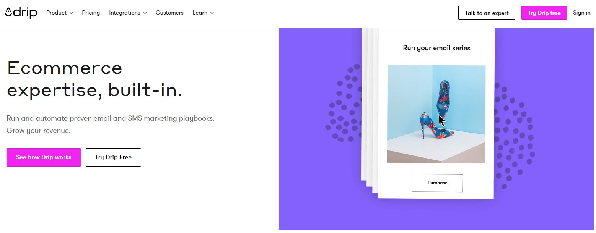
Task: Click the "Run your email series" heading
Action: [436, 48]
